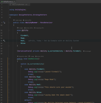Click namespace 'DesignPatterns.StrategyPattern'

point(33,15)
